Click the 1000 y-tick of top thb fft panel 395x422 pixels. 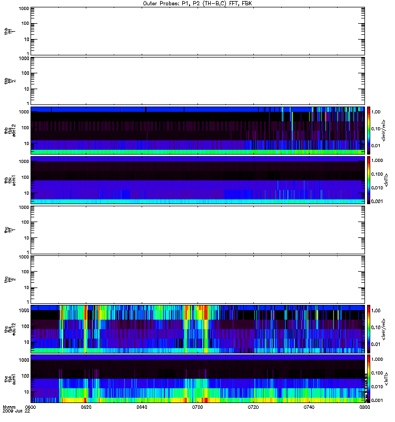24,8
